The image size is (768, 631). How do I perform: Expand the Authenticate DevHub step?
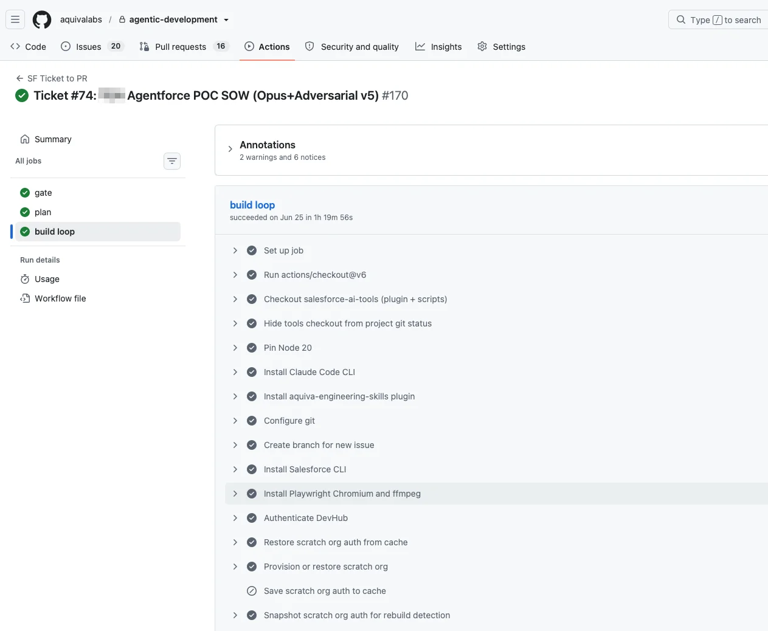pos(235,518)
